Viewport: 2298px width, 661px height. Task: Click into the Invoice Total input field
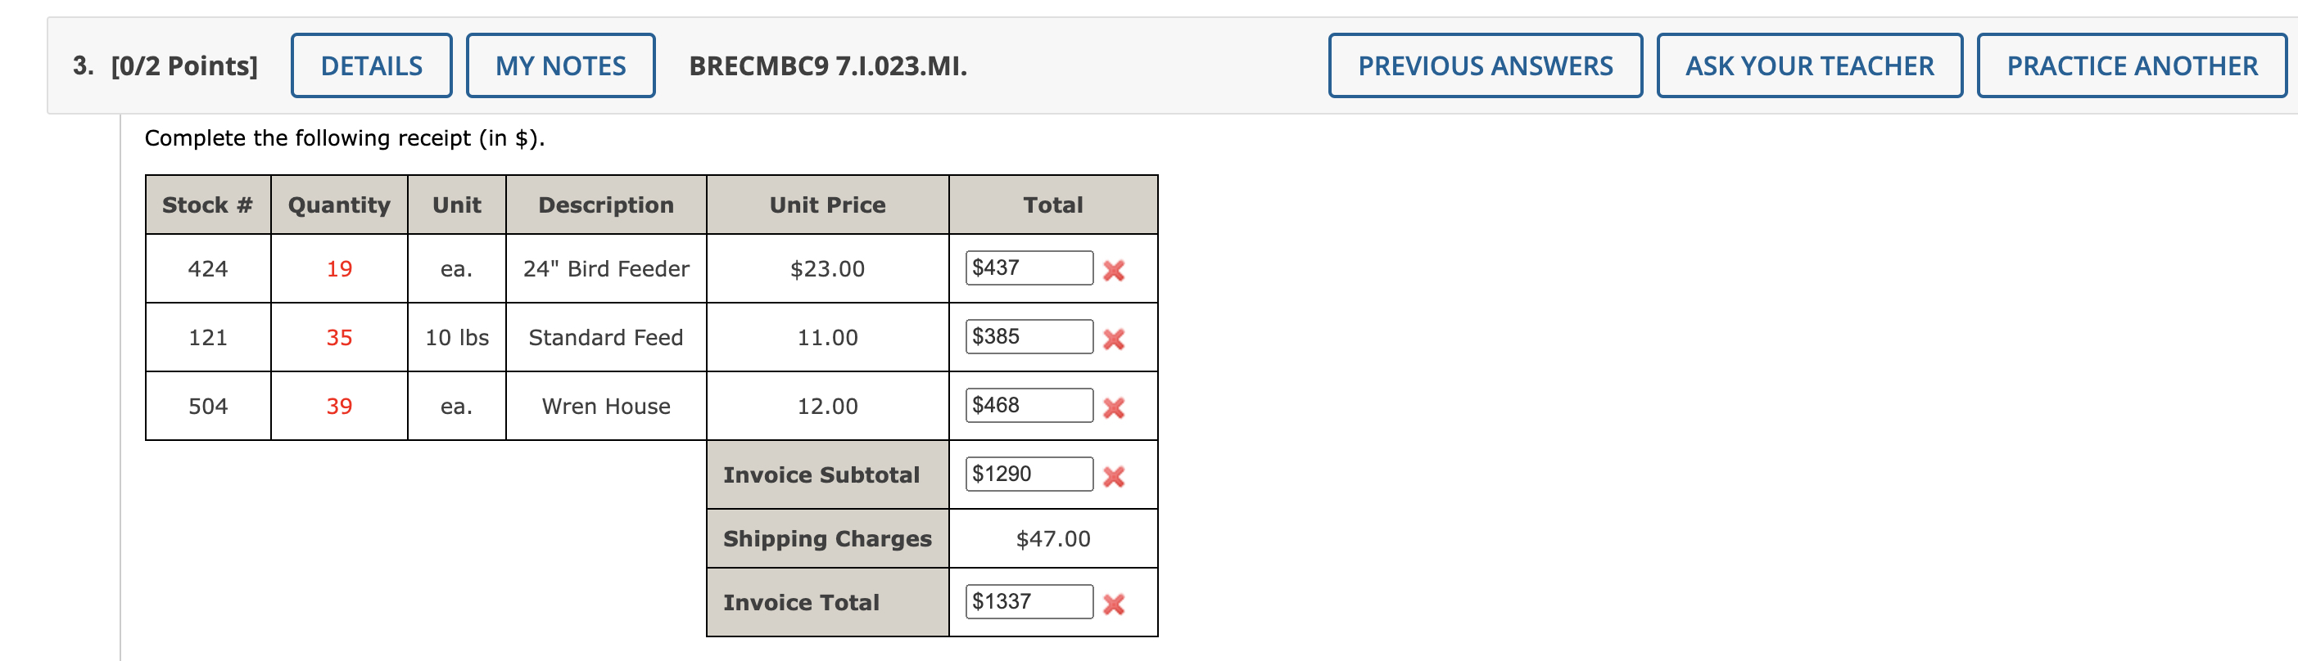[1029, 601]
